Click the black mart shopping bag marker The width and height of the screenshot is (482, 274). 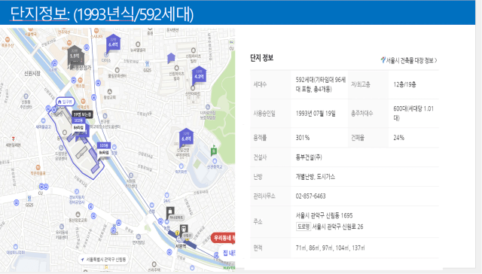click(170, 211)
